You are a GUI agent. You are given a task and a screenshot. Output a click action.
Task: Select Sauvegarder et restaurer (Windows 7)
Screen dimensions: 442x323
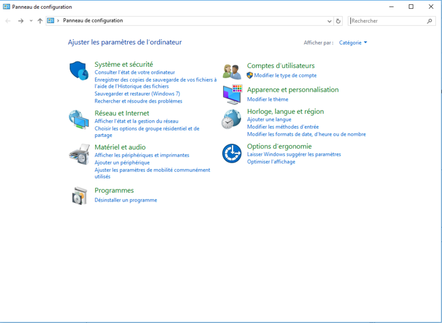coord(137,94)
